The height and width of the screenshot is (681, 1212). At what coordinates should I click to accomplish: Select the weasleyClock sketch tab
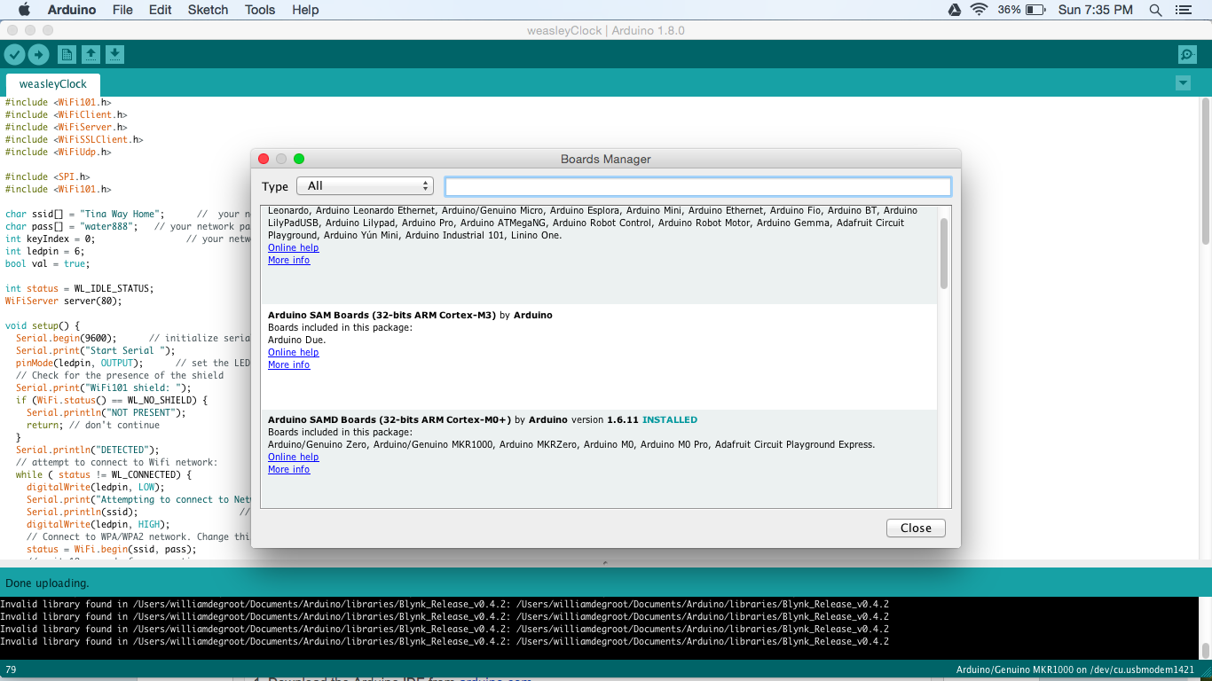[x=53, y=84]
